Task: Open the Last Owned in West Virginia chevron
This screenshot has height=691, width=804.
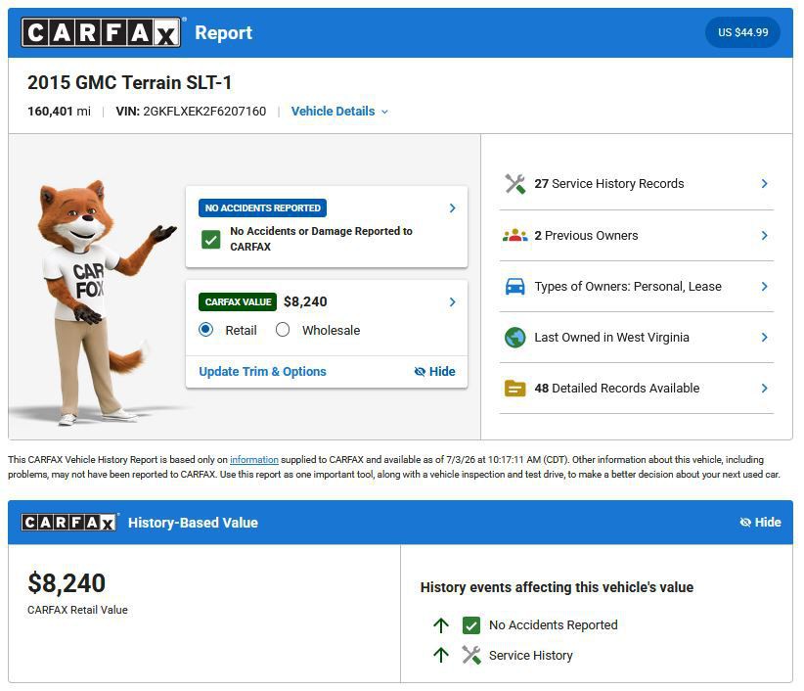Action: (764, 337)
